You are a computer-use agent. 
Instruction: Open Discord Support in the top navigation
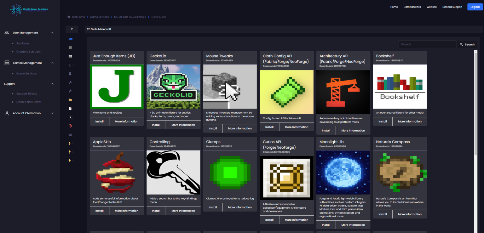[x=452, y=7]
